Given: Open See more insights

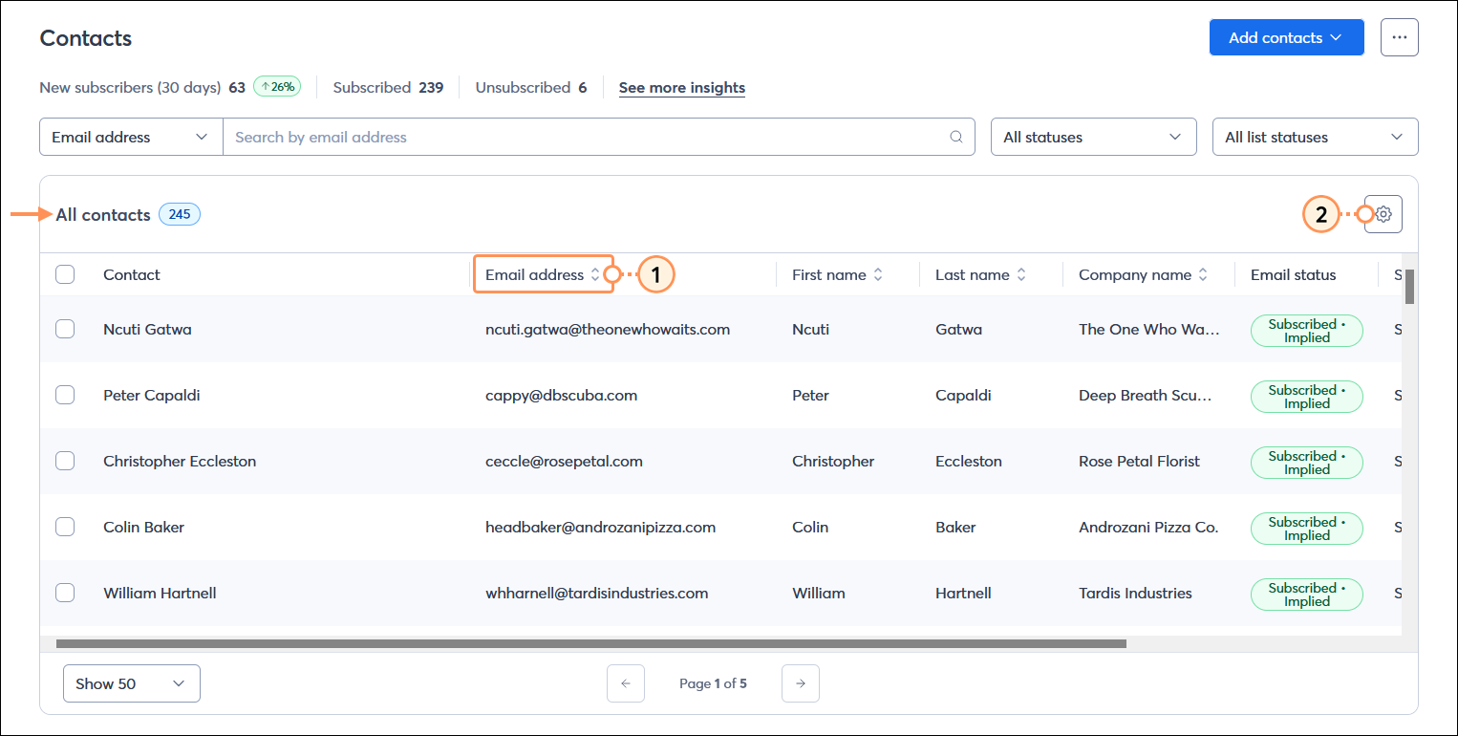Looking at the screenshot, I should [x=681, y=87].
